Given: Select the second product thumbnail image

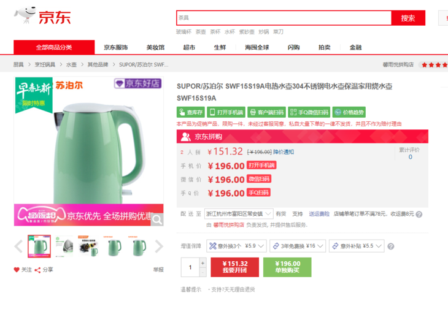Looking at the screenshot, I should 65,246.
